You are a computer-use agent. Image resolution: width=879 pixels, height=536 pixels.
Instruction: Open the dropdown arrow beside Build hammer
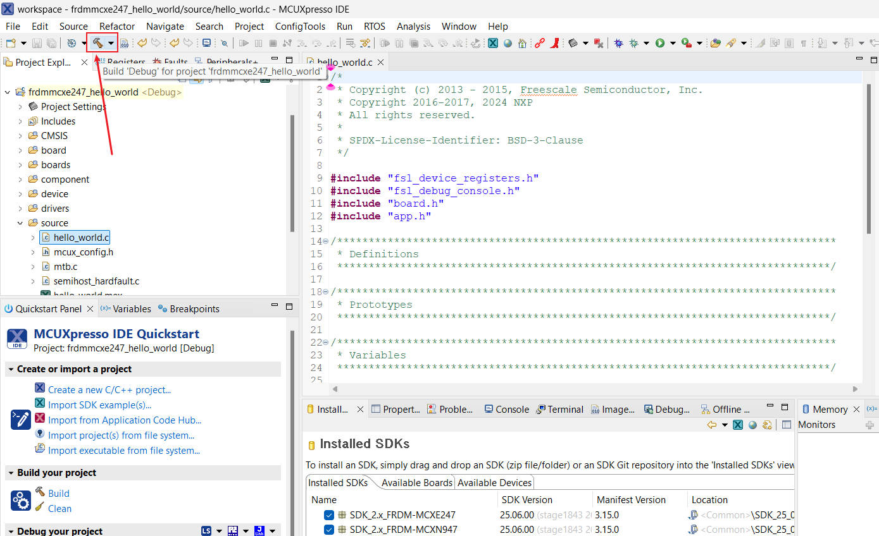point(111,43)
